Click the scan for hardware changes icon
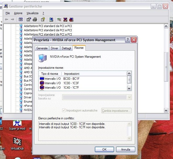The height and width of the screenshot is (159, 173). pyautogui.click(x=51, y=19)
